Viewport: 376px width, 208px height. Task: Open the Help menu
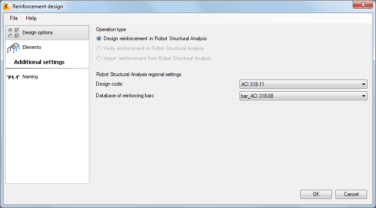click(x=31, y=18)
